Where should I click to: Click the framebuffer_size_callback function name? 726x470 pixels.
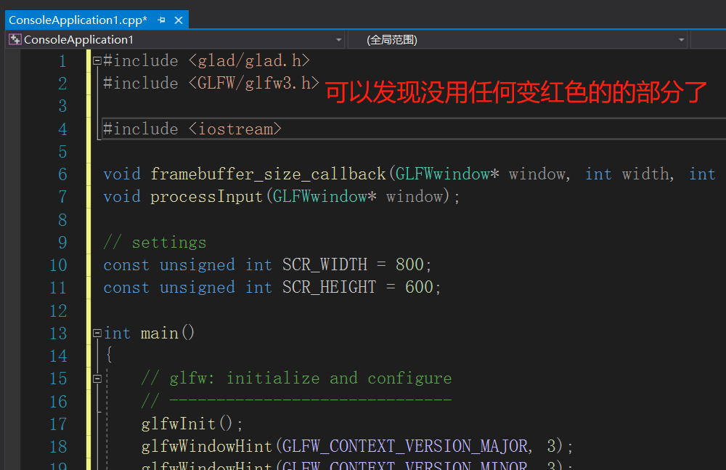[268, 174]
